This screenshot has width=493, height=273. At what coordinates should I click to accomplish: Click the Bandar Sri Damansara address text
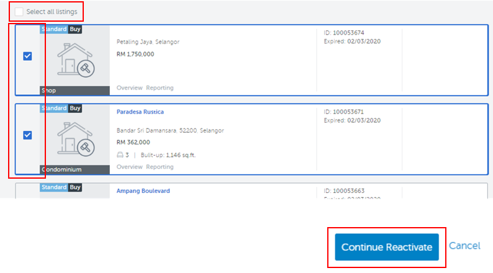[170, 130]
